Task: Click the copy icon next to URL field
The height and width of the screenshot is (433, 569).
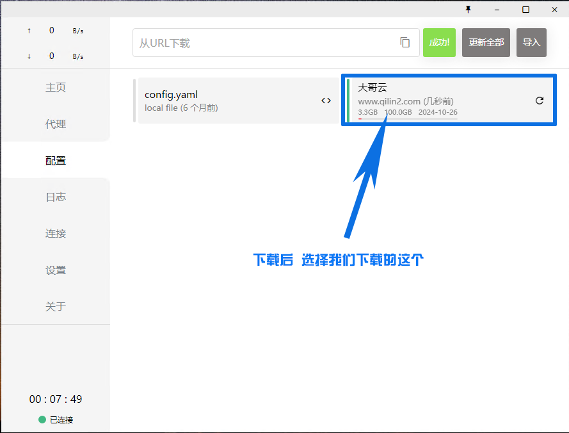Action: click(405, 42)
